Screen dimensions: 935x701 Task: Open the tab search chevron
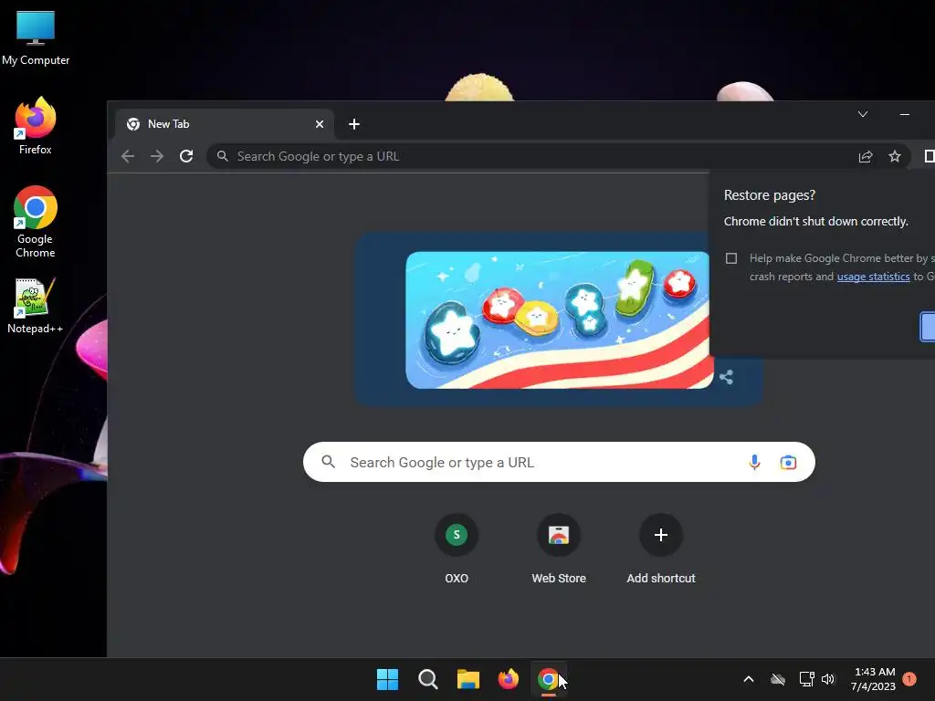click(x=862, y=114)
